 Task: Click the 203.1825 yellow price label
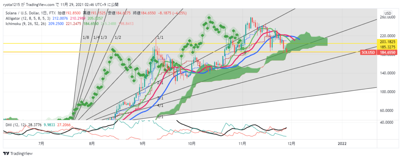(387, 42)
